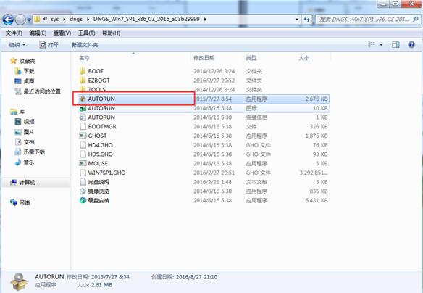This screenshot has width=423, height=293.
Task: Select the TOOLS folder name
Action: (97, 89)
